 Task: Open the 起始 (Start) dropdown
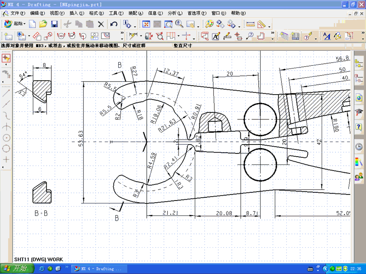pyautogui.click(x=15, y=24)
